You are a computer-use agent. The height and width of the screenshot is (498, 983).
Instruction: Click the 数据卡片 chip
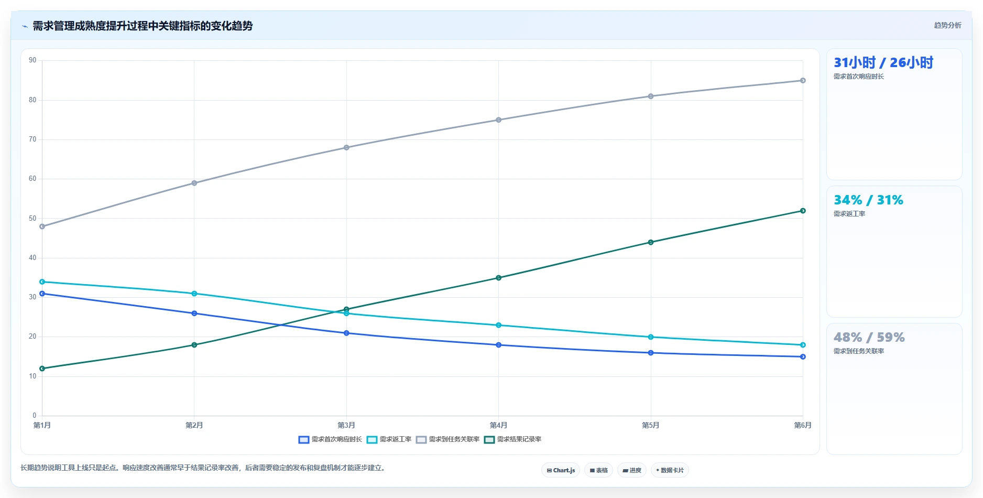[x=670, y=470]
